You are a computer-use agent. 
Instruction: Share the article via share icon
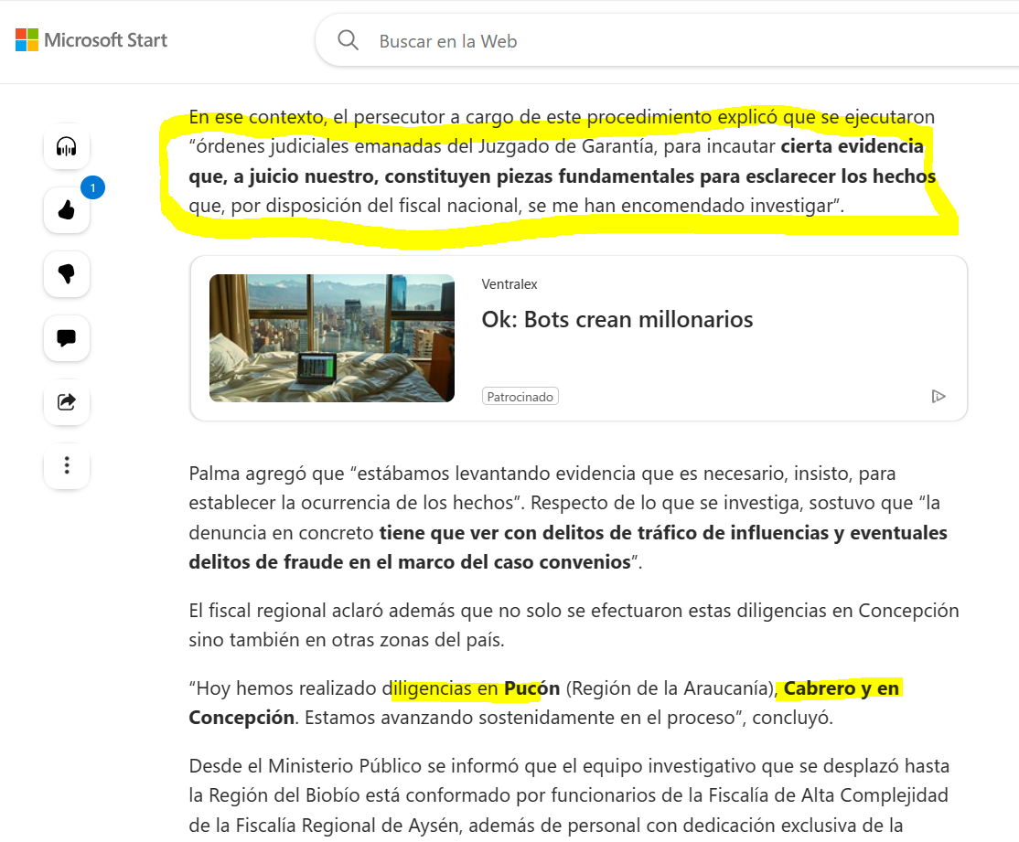pyautogui.click(x=66, y=401)
